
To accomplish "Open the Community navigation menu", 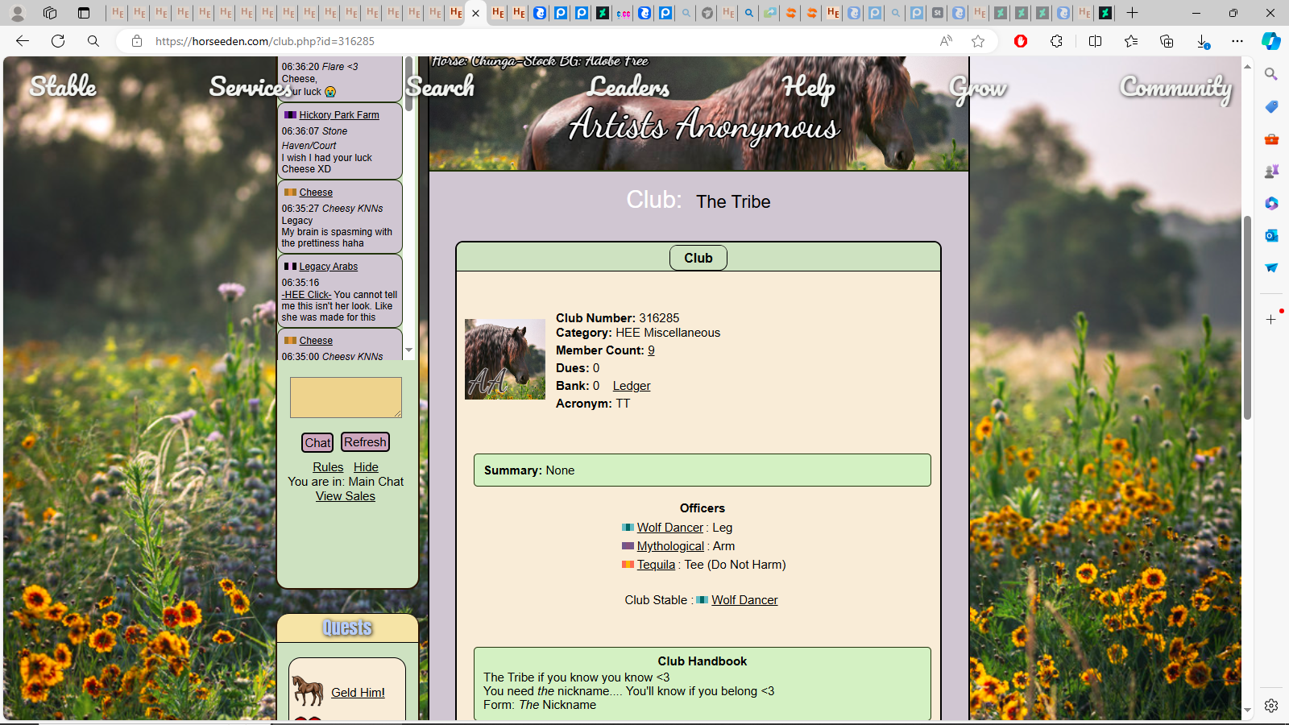I will pyautogui.click(x=1175, y=87).
